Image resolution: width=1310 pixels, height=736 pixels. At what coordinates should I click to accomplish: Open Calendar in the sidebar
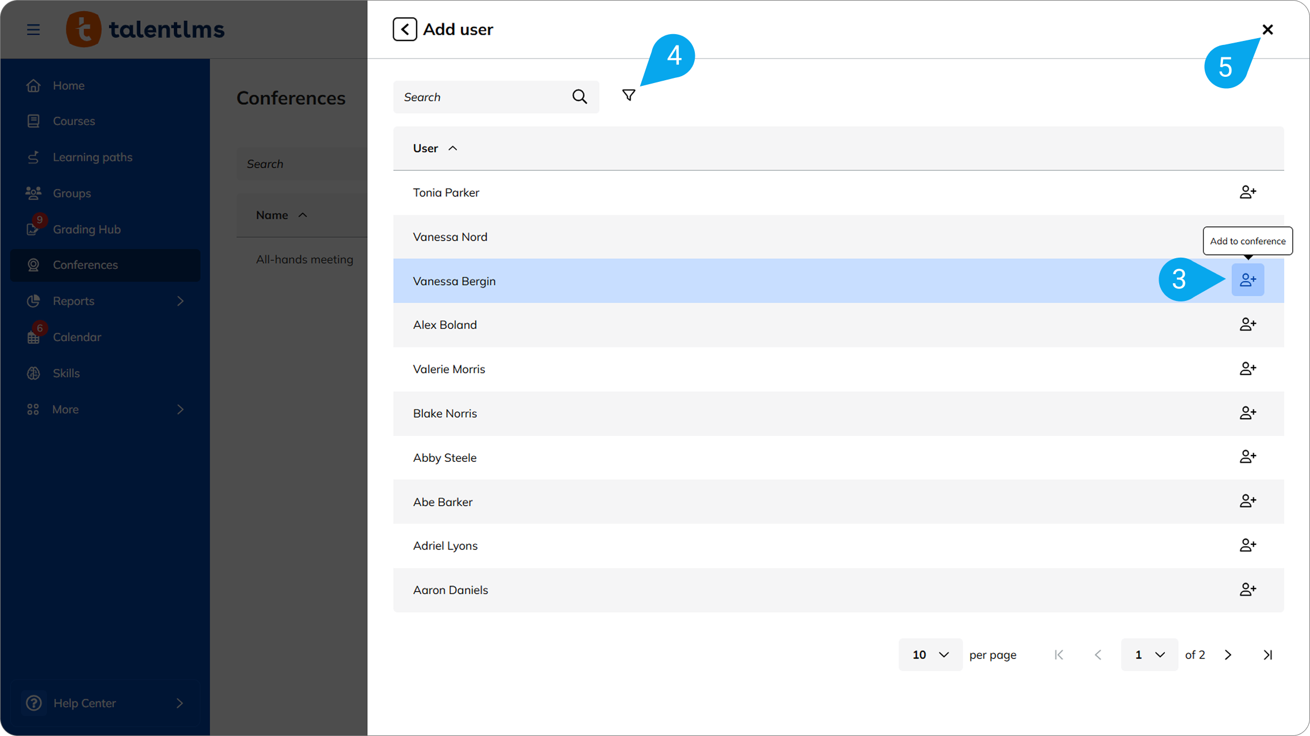(77, 337)
